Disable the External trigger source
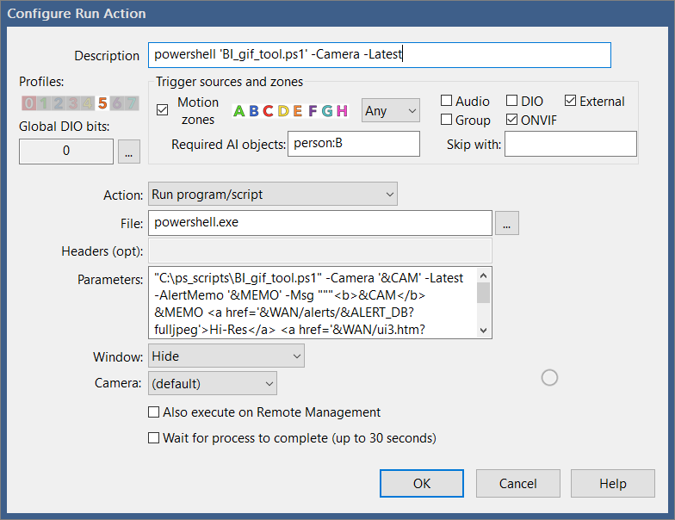The width and height of the screenshot is (675, 520). [x=570, y=100]
